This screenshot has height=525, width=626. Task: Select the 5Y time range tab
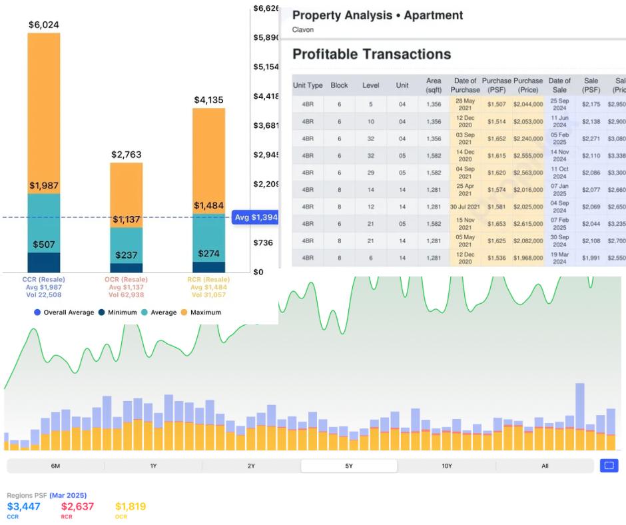[349, 466]
